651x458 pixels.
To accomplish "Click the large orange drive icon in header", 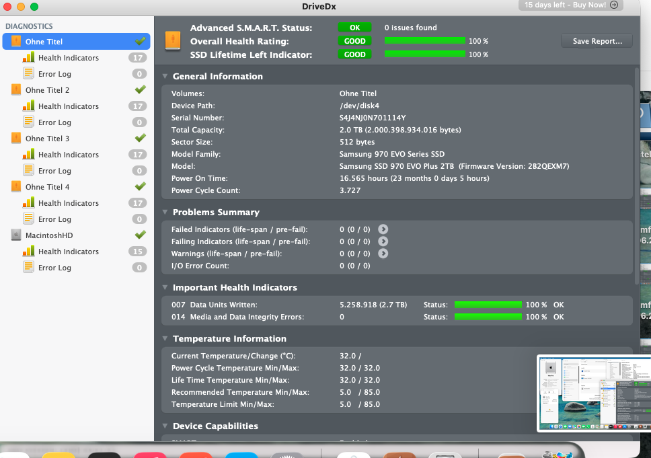I will pyautogui.click(x=173, y=40).
